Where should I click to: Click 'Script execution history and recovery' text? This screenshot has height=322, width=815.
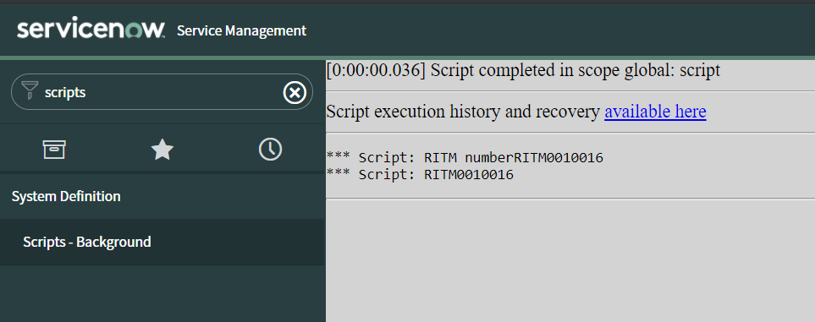pos(463,112)
